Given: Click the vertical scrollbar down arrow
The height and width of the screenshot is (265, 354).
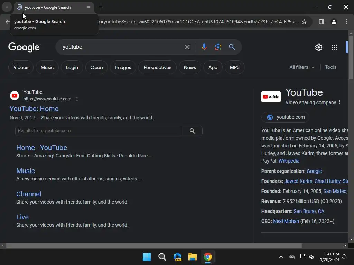Looking at the screenshot, I should (x=351, y=239).
